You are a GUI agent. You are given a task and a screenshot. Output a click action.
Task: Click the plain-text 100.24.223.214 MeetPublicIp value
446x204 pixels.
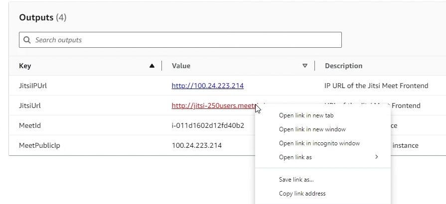(197, 145)
